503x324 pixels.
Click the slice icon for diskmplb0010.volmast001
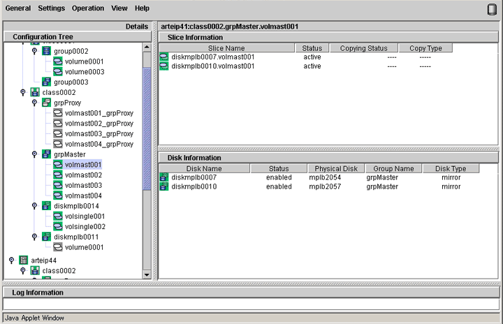(x=164, y=66)
